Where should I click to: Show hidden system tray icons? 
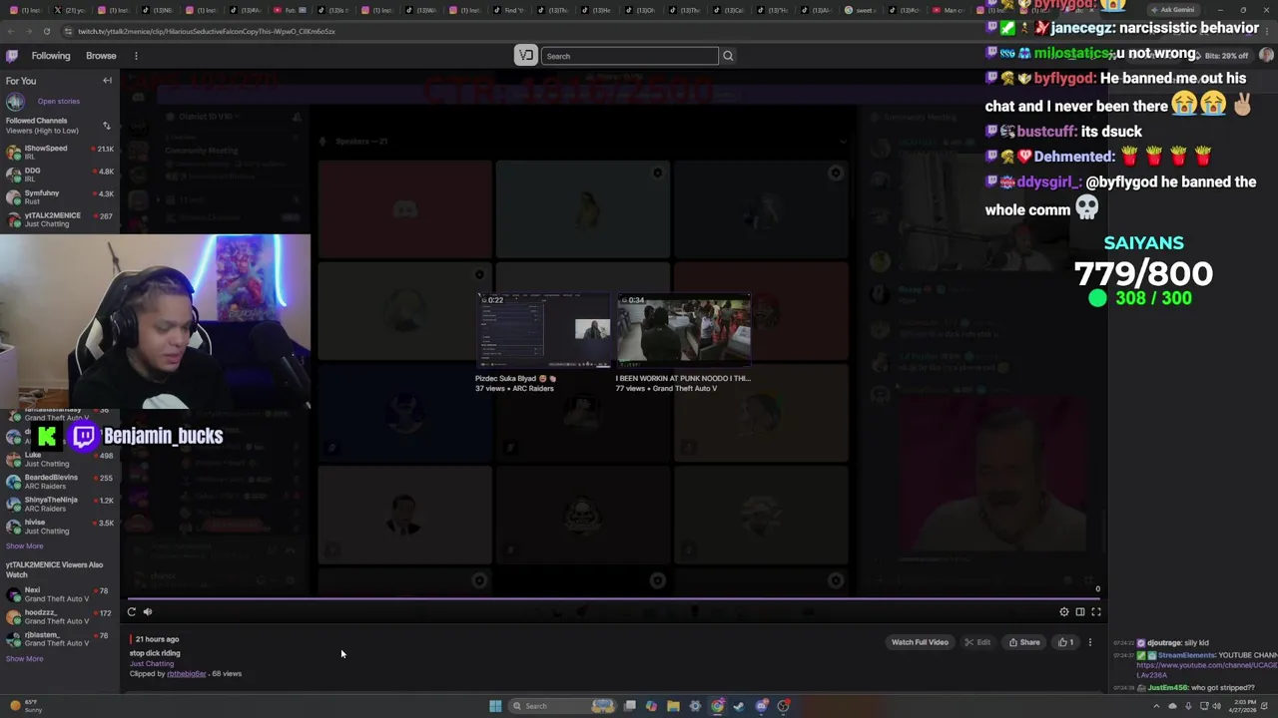[x=1157, y=706]
